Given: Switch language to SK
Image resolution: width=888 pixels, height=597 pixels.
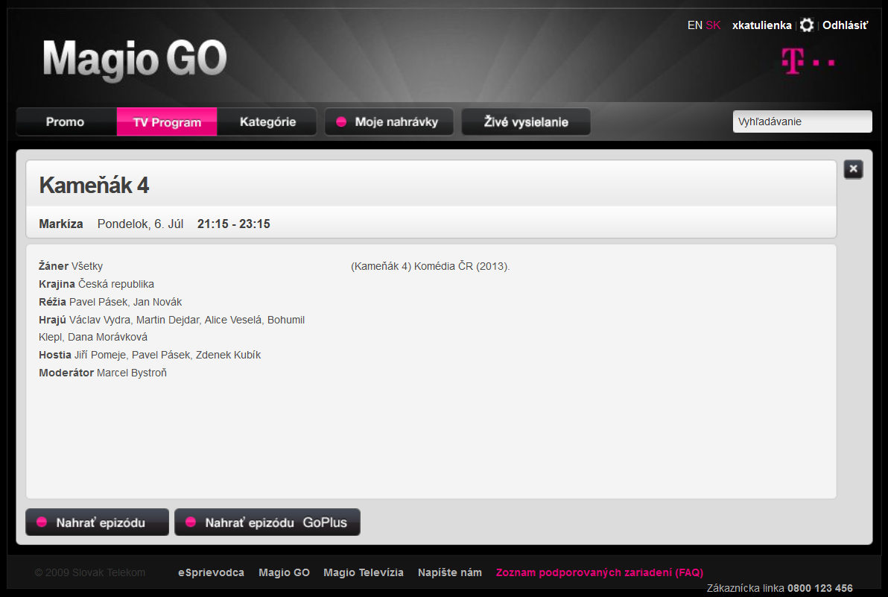Looking at the screenshot, I should pos(713,25).
